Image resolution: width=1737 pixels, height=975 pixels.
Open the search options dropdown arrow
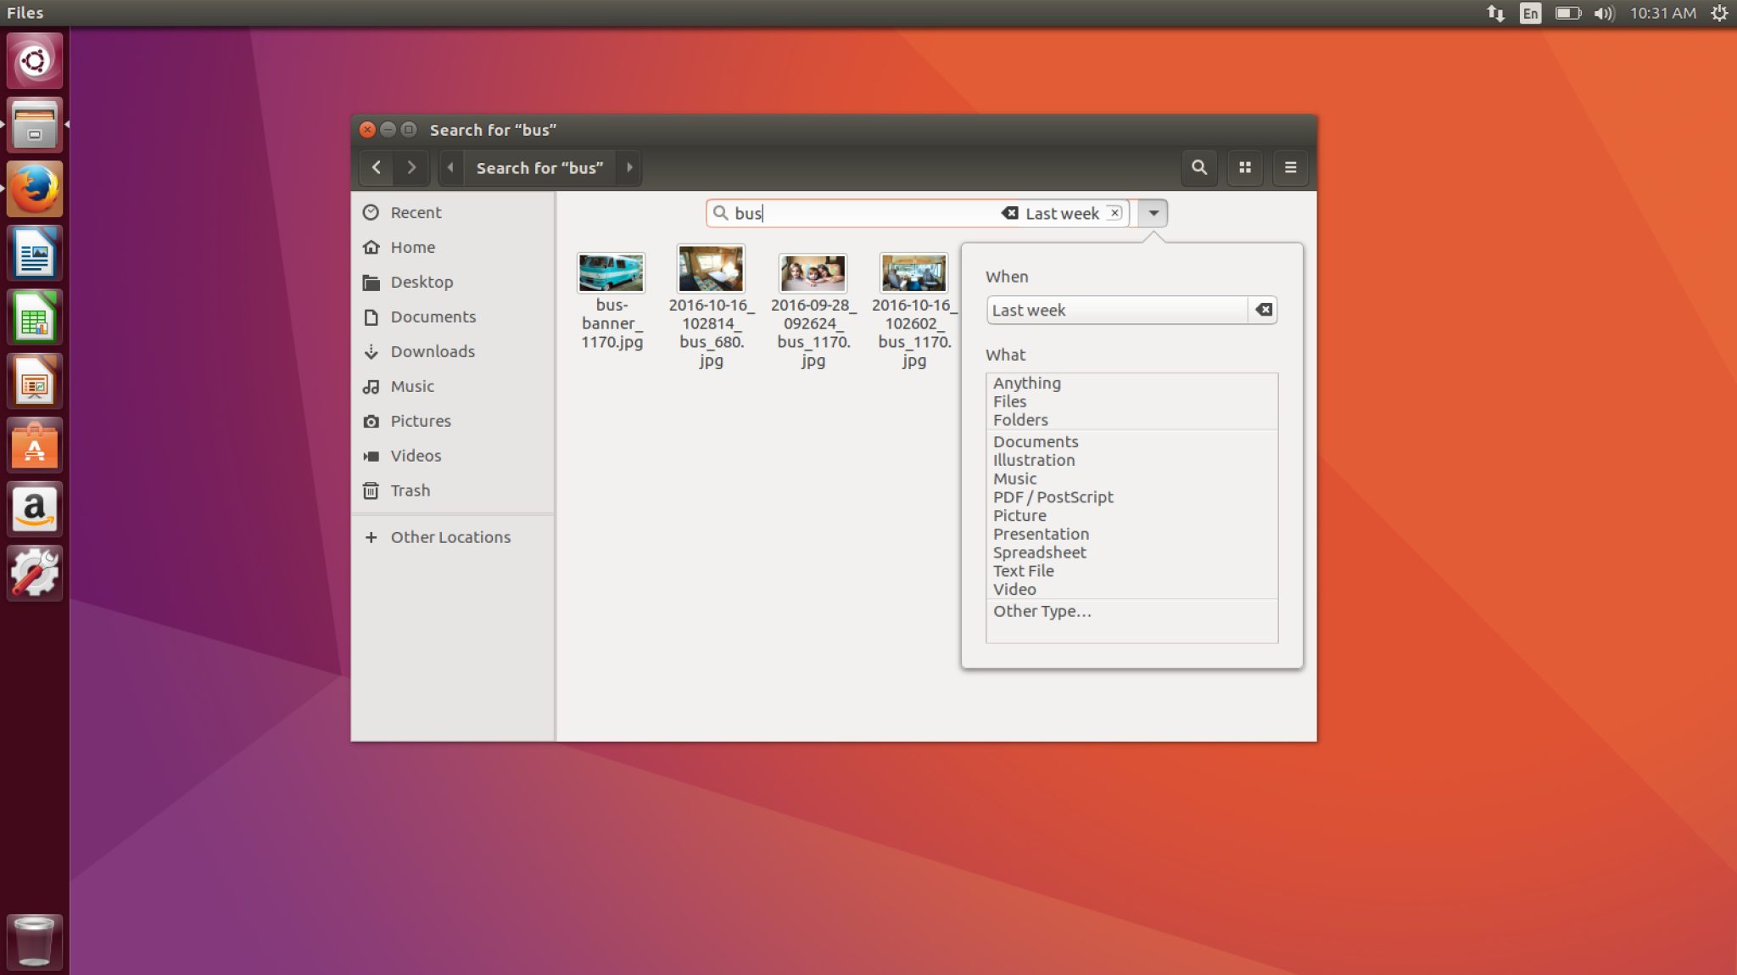pos(1153,213)
